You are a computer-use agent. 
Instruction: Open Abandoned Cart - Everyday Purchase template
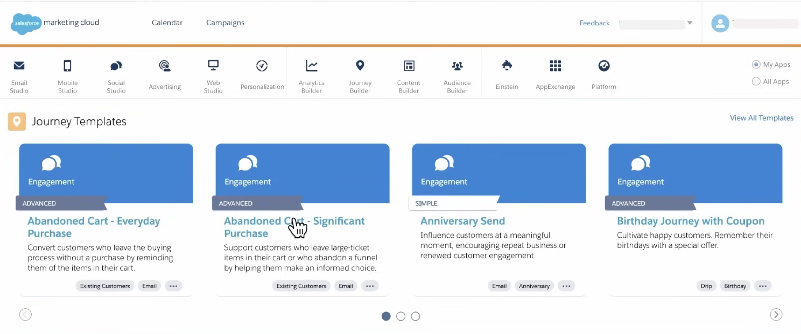click(94, 227)
